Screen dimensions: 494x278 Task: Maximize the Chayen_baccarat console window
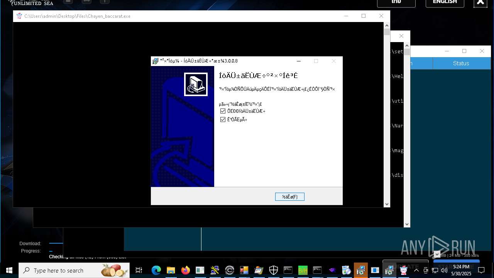coord(364,16)
